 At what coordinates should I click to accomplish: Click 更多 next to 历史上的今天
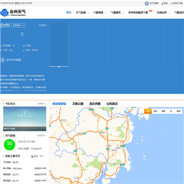click(x=42, y=156)
